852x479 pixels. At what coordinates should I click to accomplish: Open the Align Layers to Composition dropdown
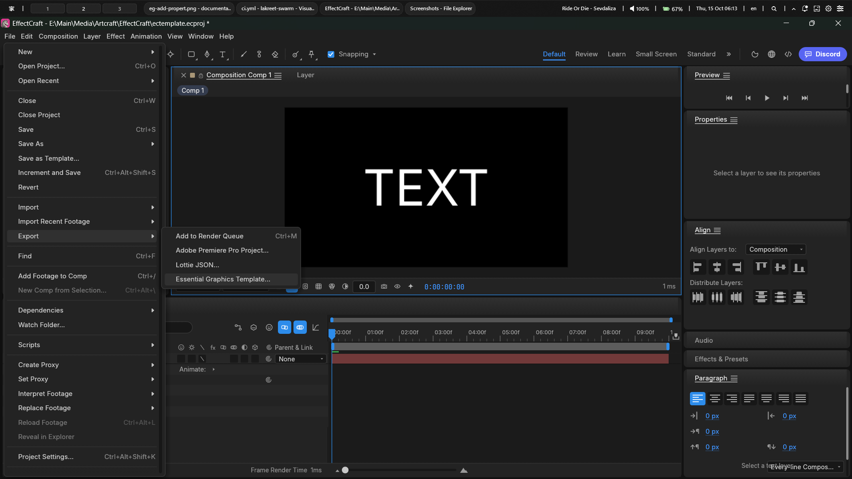pyautogui.click(x=775, y=249)
